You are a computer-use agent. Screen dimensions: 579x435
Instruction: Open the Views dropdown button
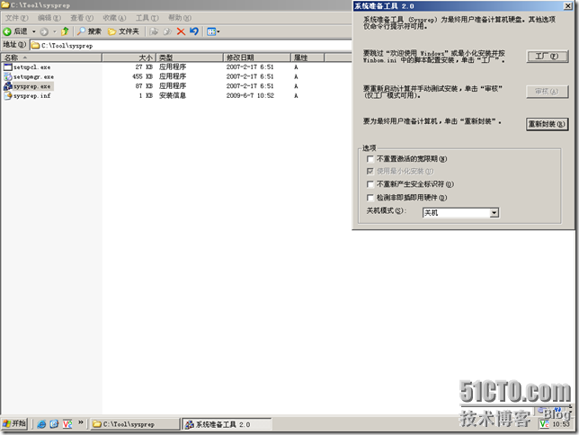click(x=213, y=31)
